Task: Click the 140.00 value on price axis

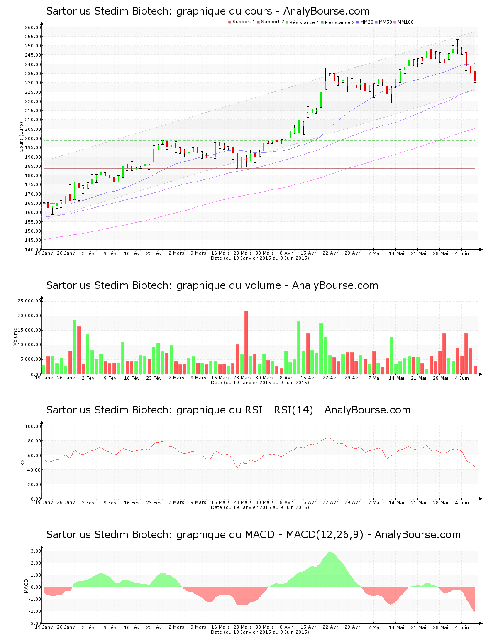Action: (33, 250)
